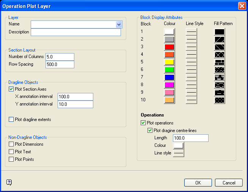
Task: Click the OK button
Action: tap(198, 183)
